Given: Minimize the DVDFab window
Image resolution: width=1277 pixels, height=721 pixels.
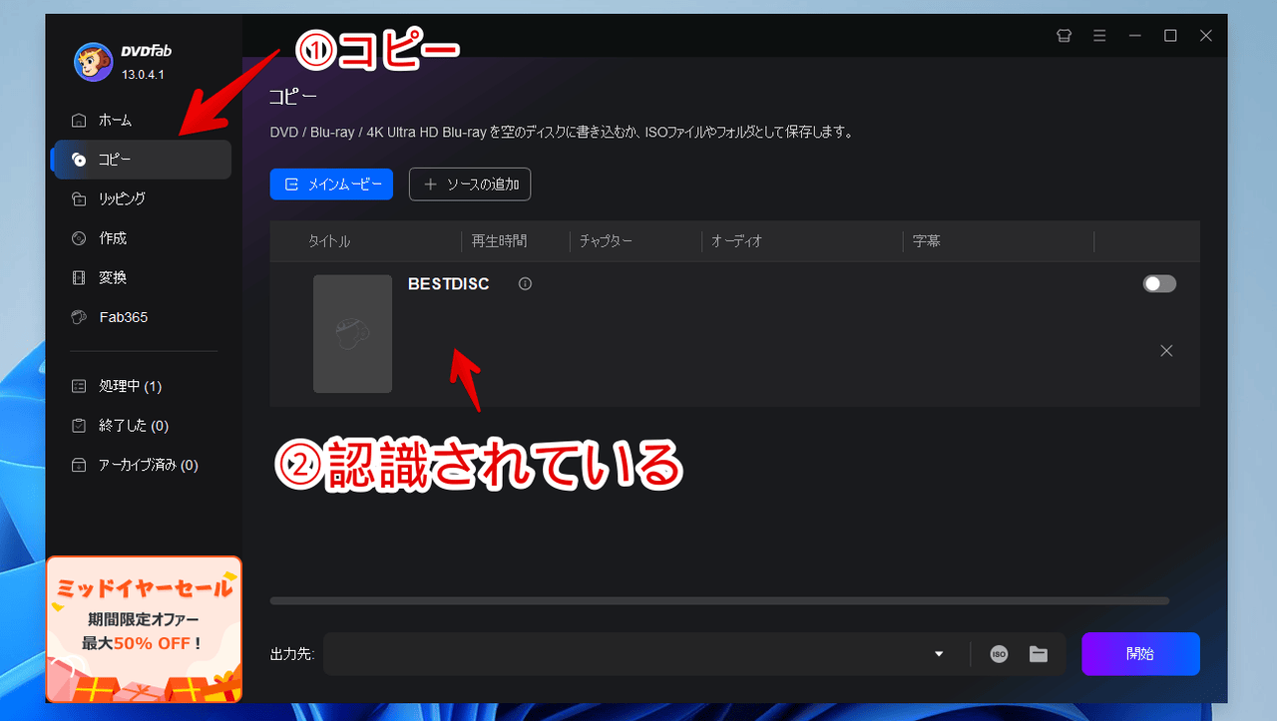Looking at the screenshot, I should [x=1135, y=36].
